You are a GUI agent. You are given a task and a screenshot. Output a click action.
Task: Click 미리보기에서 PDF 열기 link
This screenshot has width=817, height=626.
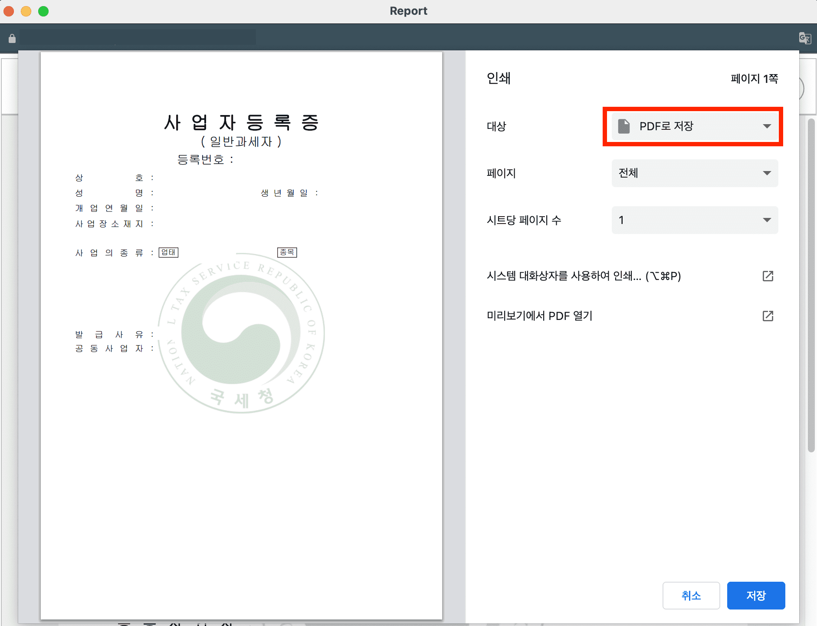539,316
